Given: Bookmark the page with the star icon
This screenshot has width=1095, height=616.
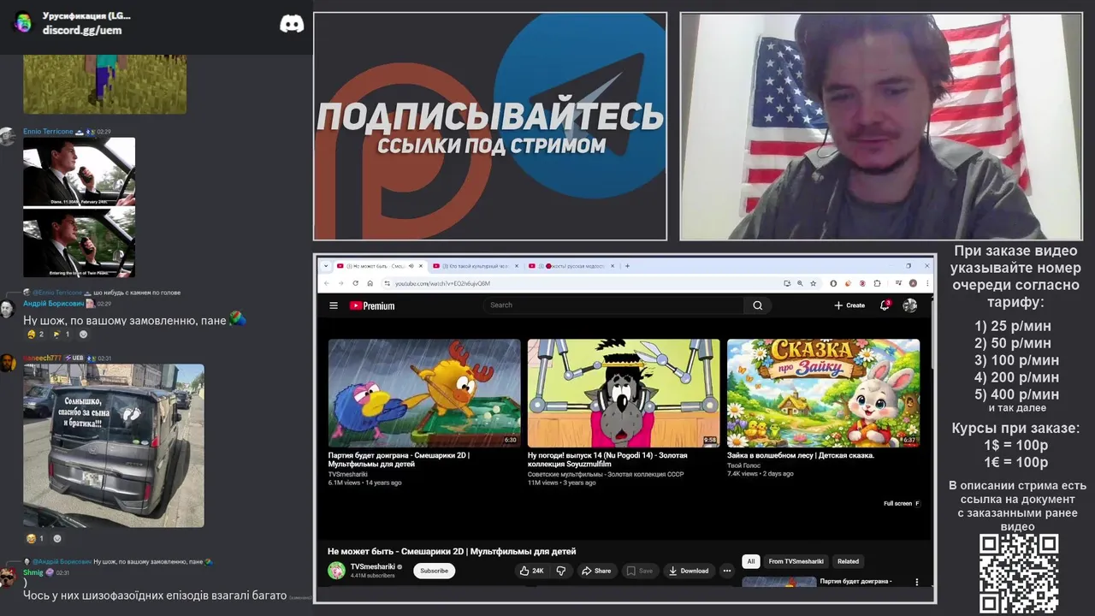Looking at the screenshot, I should (813, 283).
